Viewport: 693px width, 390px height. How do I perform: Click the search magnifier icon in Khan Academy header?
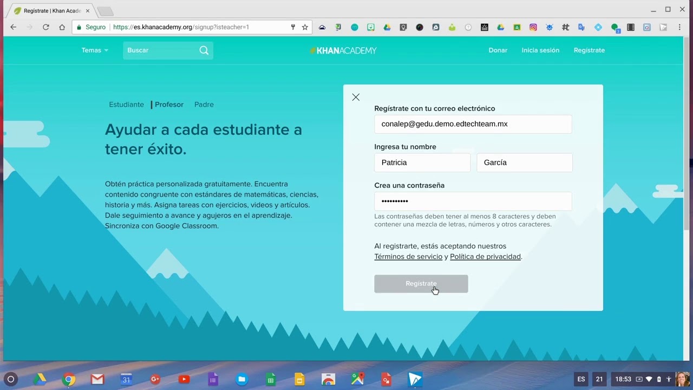pyautogui.click(x=204, y=50)
